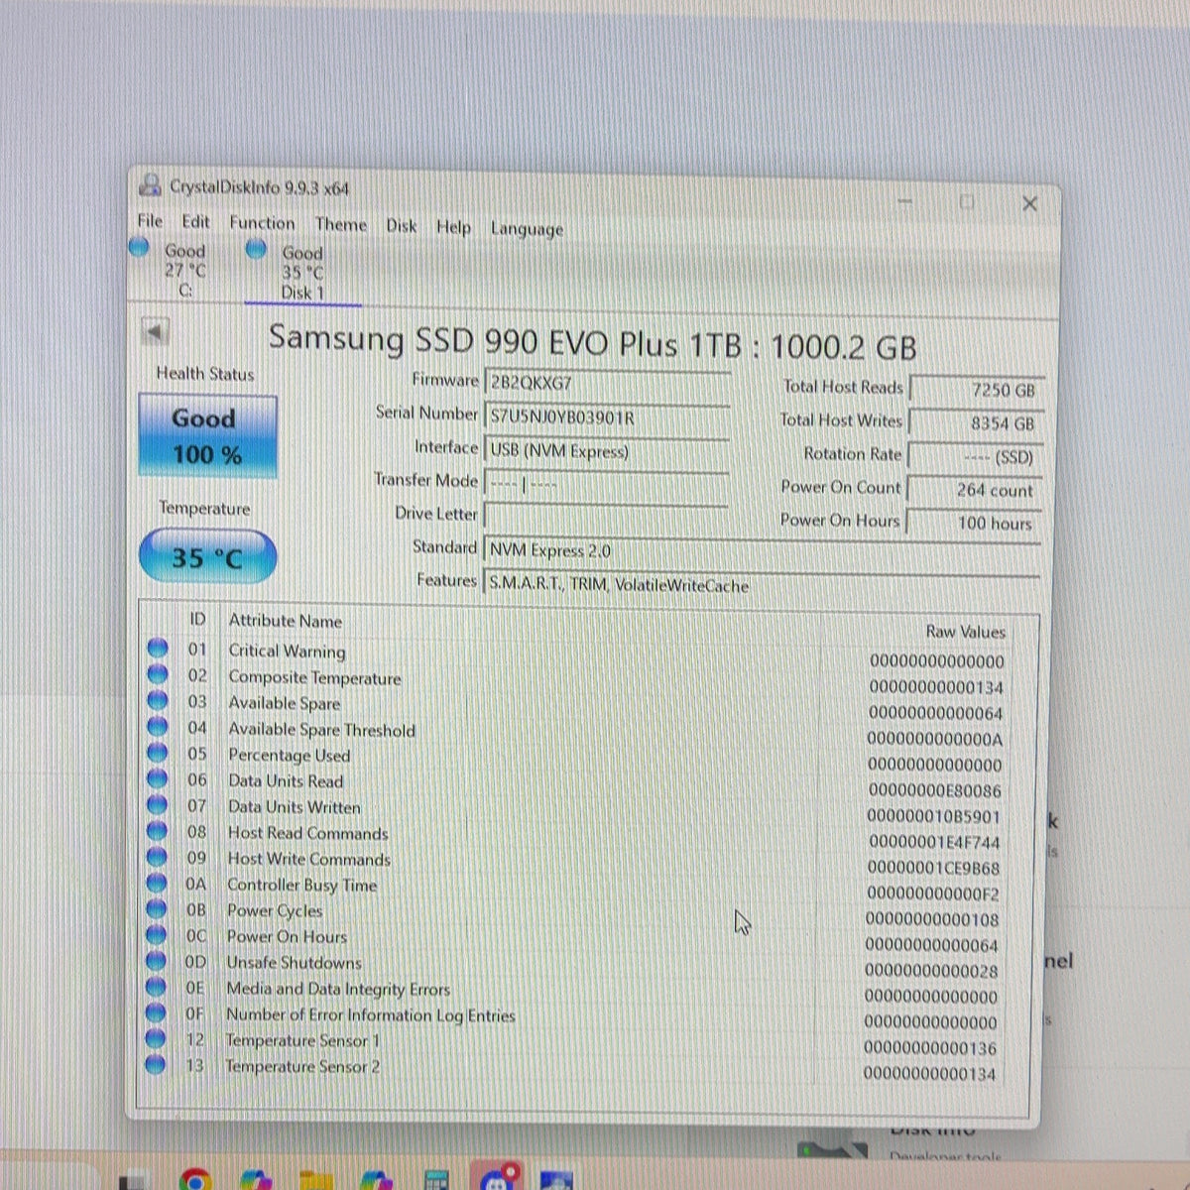Click the status circle for Power Cycles
The image size is (1190, 1190).
tap(156, 908)
